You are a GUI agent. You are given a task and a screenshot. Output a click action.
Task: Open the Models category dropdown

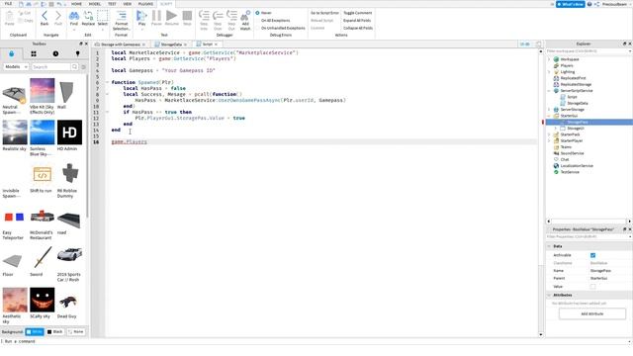pos(16,66)
